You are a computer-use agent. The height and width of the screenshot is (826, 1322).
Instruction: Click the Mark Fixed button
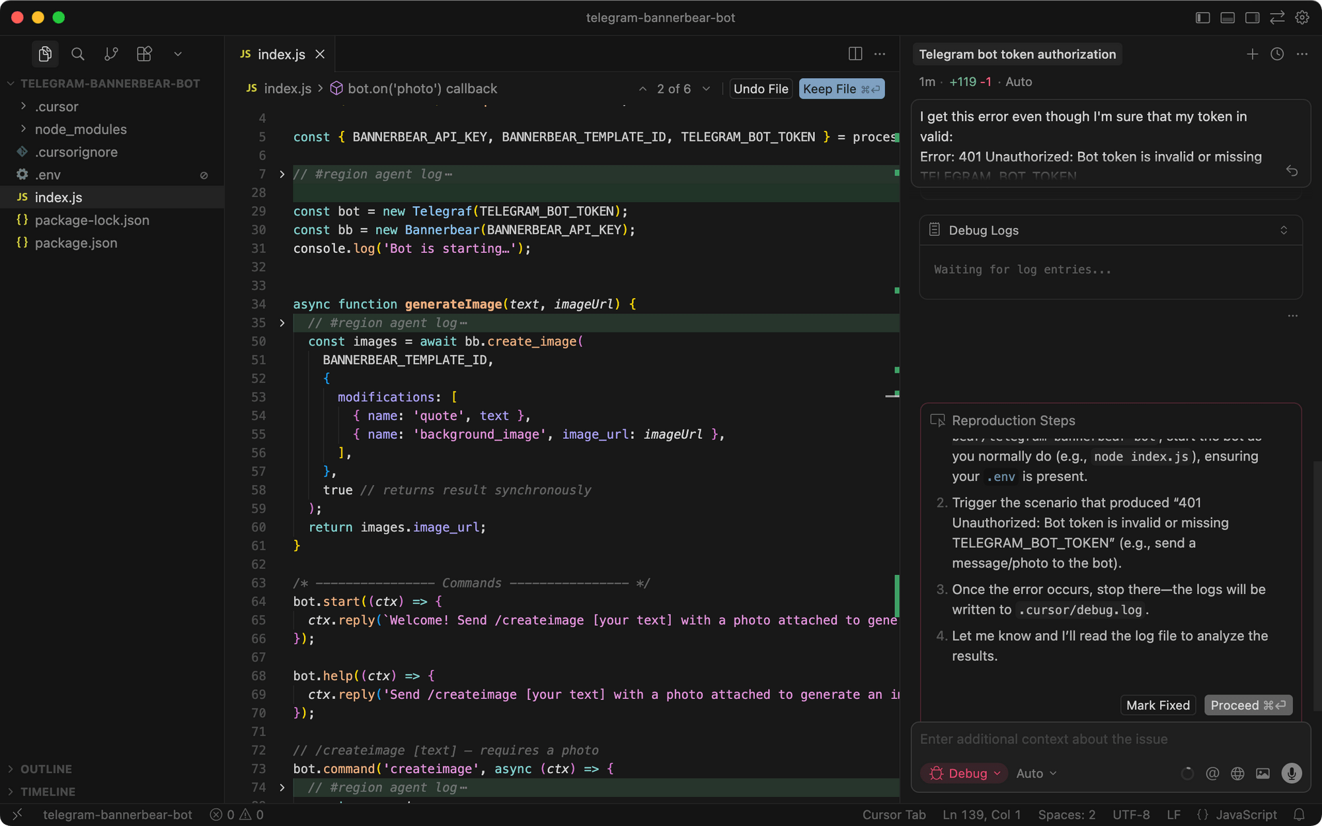point(1157,705)
